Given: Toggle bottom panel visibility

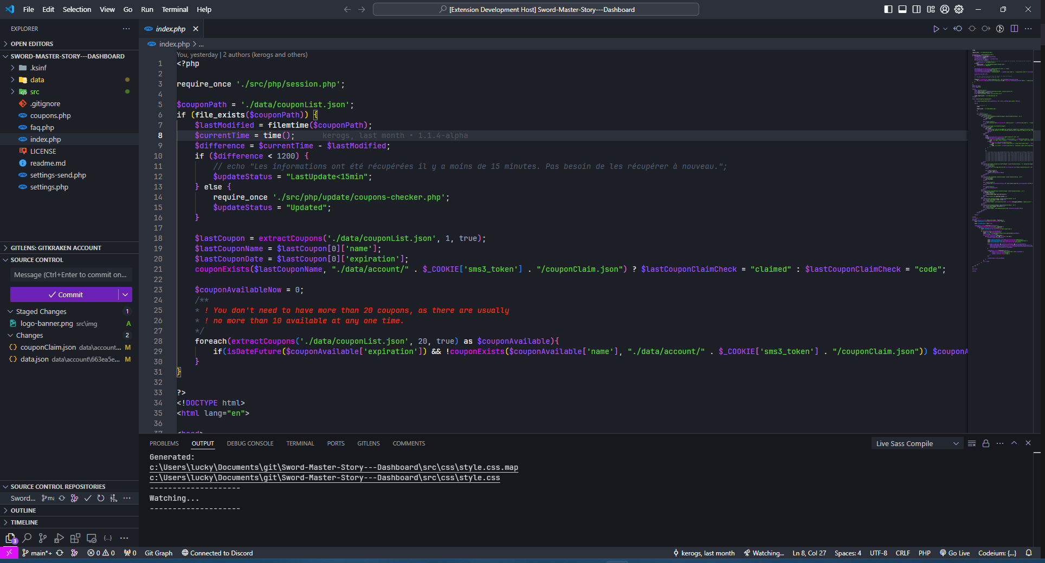Looking at the screenshot, I should coord(902,9).
